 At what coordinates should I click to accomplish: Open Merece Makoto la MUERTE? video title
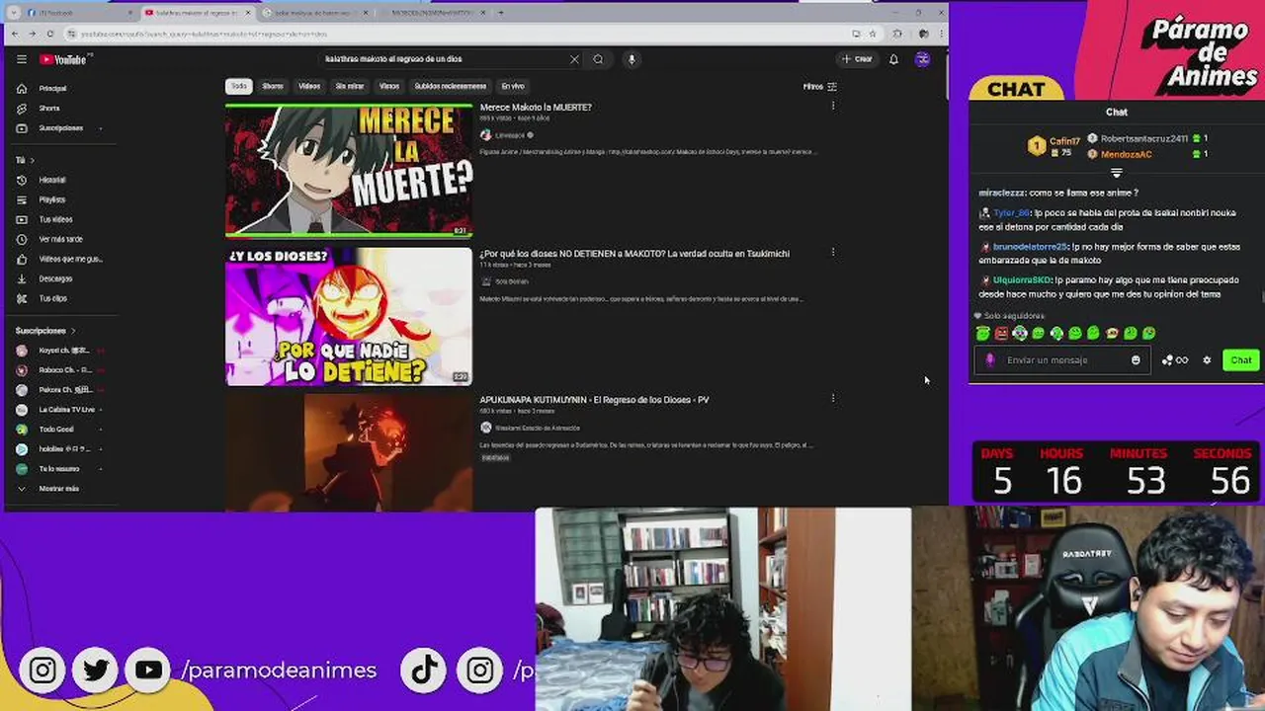tap(536, 107)
